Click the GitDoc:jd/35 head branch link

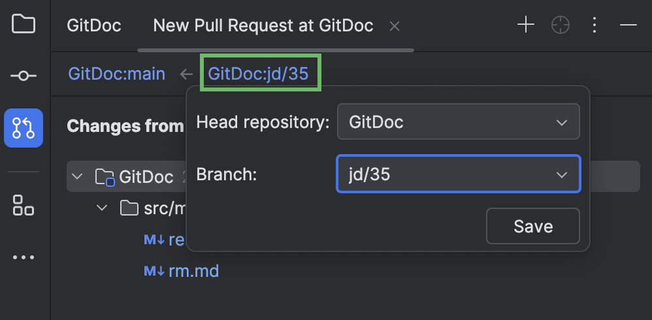pyautogui.click(x=258, y=74)
